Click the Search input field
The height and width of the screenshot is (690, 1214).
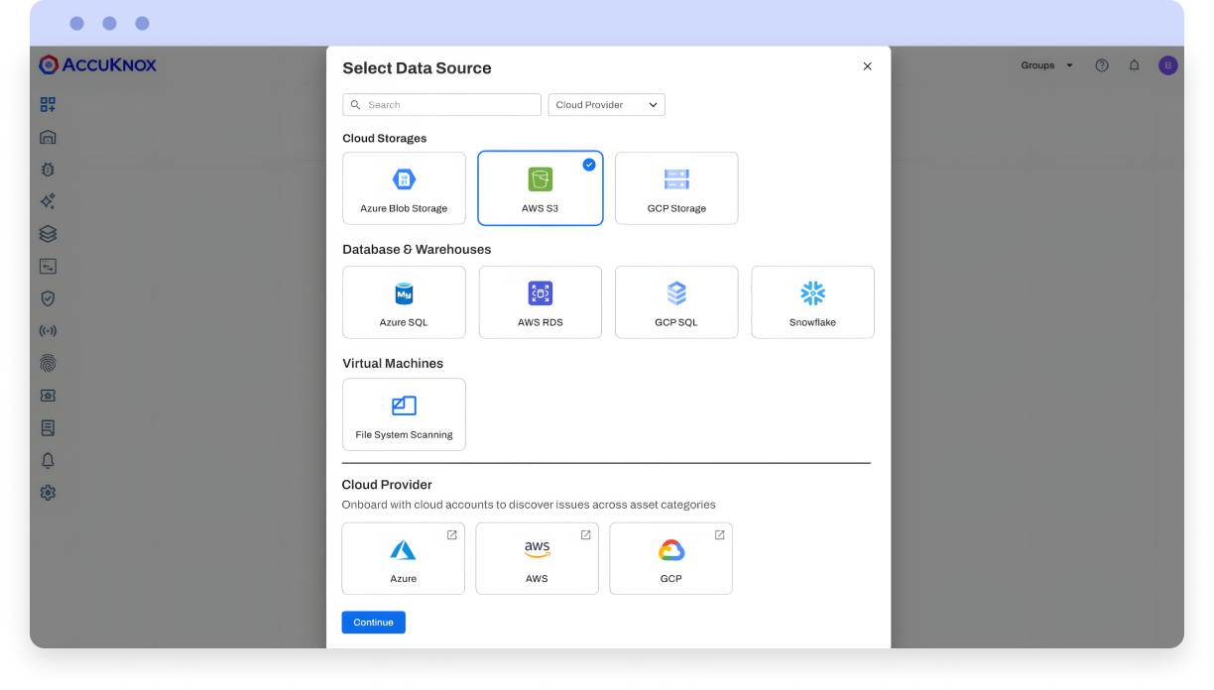click(x=442, y=105)
